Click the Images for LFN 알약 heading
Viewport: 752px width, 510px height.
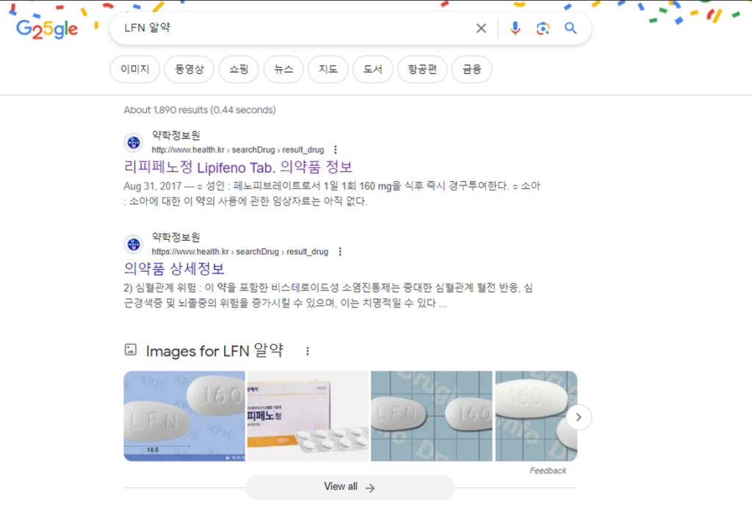pyautogui.click(x=214, y=351)
